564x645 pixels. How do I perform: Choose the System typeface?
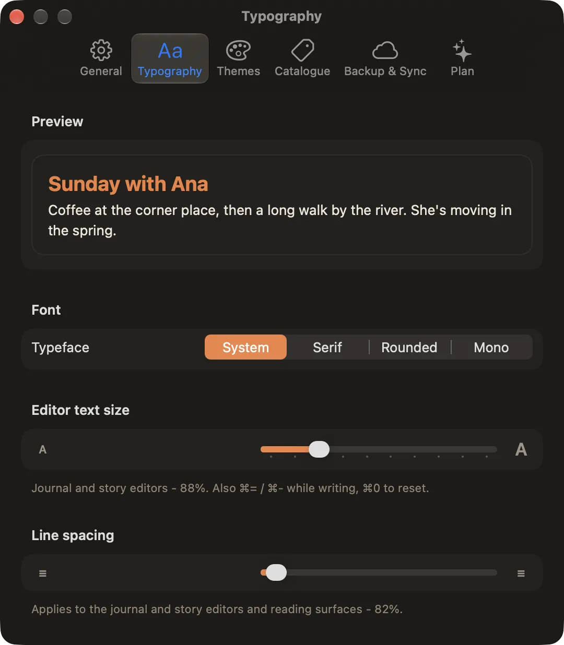[245, 347]
